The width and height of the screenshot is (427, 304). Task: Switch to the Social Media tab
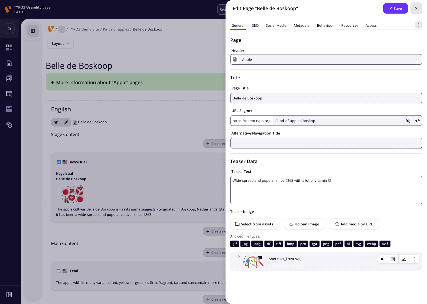coord(276,25)
